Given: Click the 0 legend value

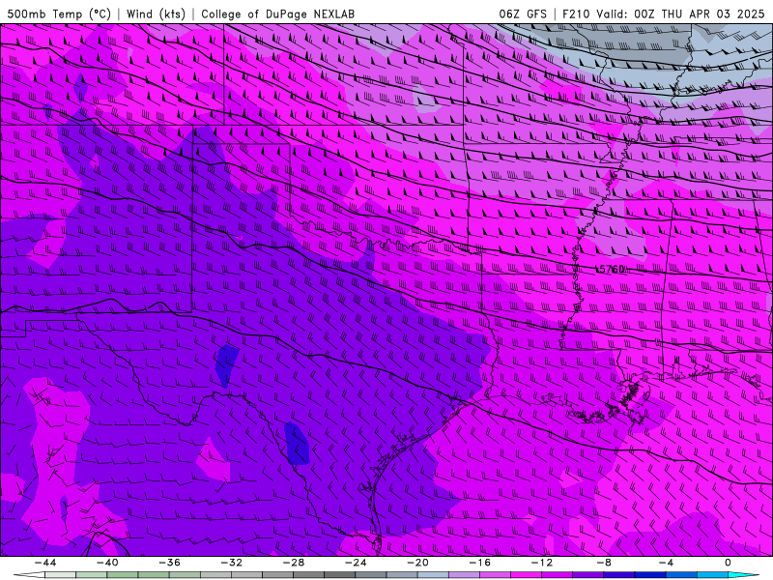Looking at the screenshot, I should tap(729, 563).
